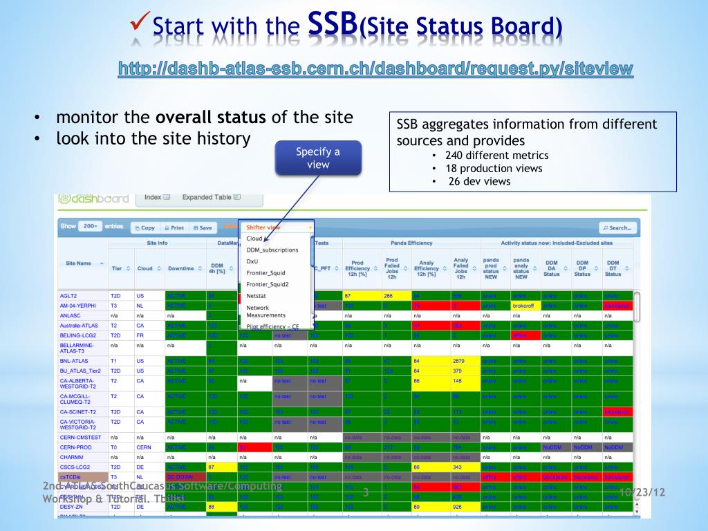Open the CERN-PROD site link
708x531 pixels.
pyautogui.click(x=75, y=447)
